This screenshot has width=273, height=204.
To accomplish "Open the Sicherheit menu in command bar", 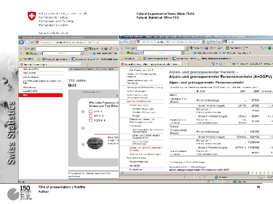I will click(256, 64).
